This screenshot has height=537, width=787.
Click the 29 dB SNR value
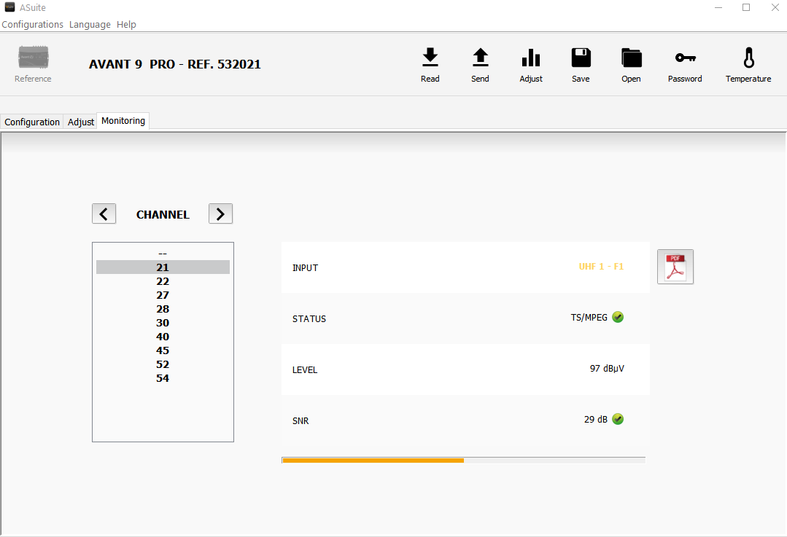596,419
